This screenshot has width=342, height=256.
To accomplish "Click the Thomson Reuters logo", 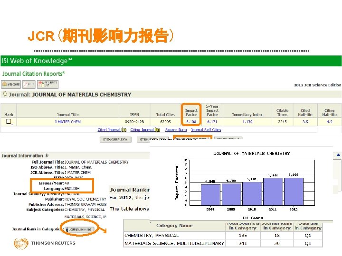I will (45, 243).
